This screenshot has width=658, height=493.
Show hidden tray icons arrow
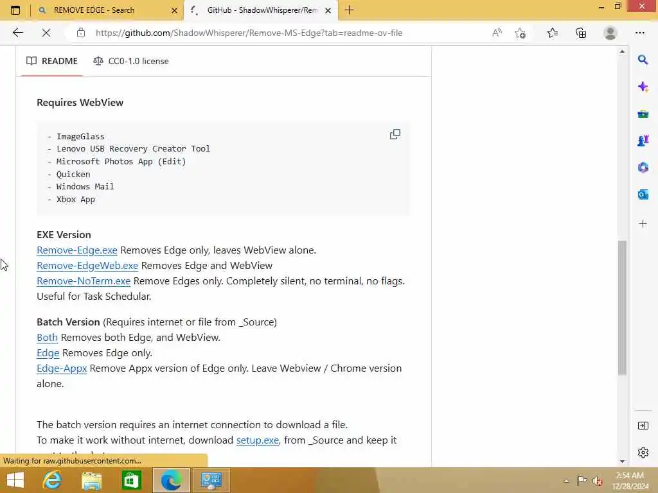click(567, 481)
